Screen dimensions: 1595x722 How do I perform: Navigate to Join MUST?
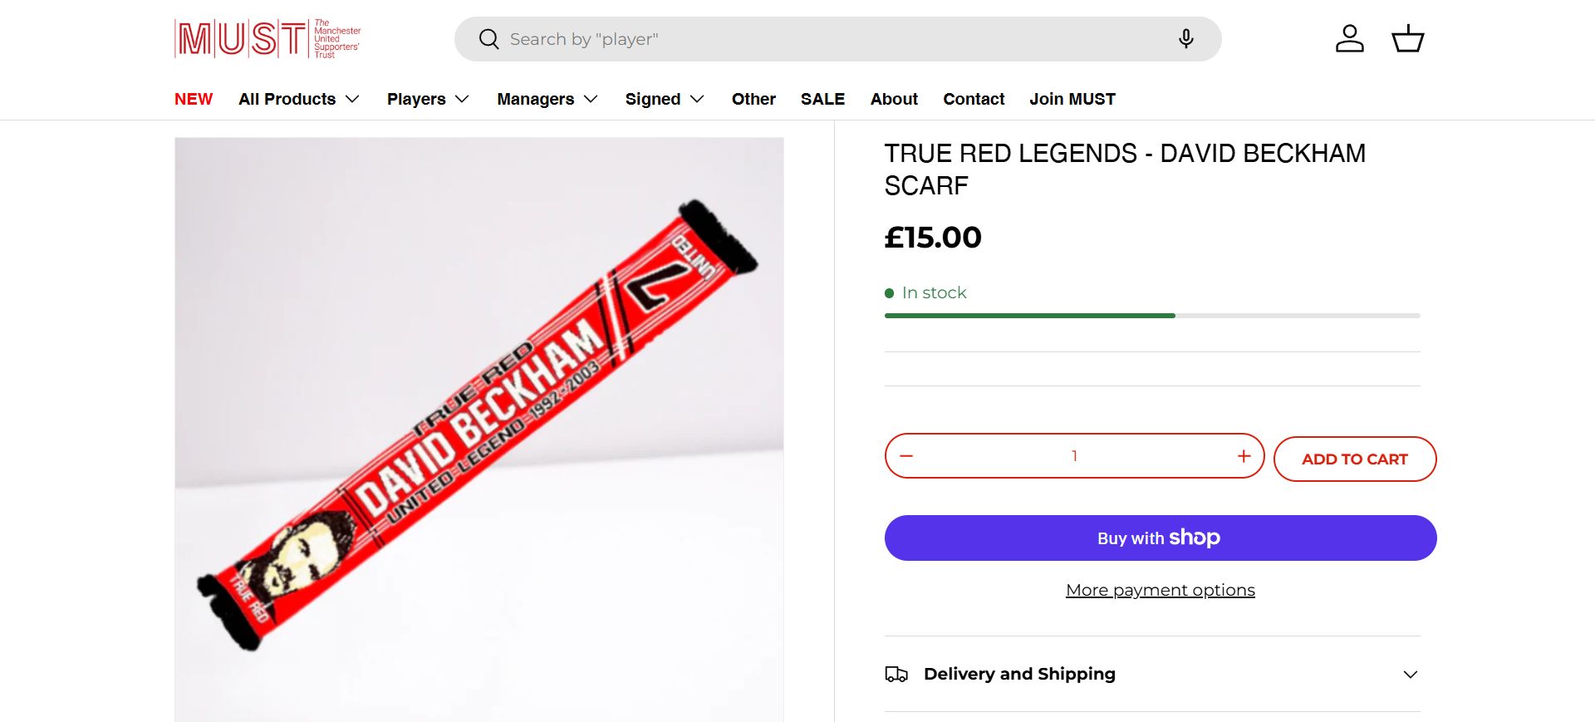click(1072, 99)
